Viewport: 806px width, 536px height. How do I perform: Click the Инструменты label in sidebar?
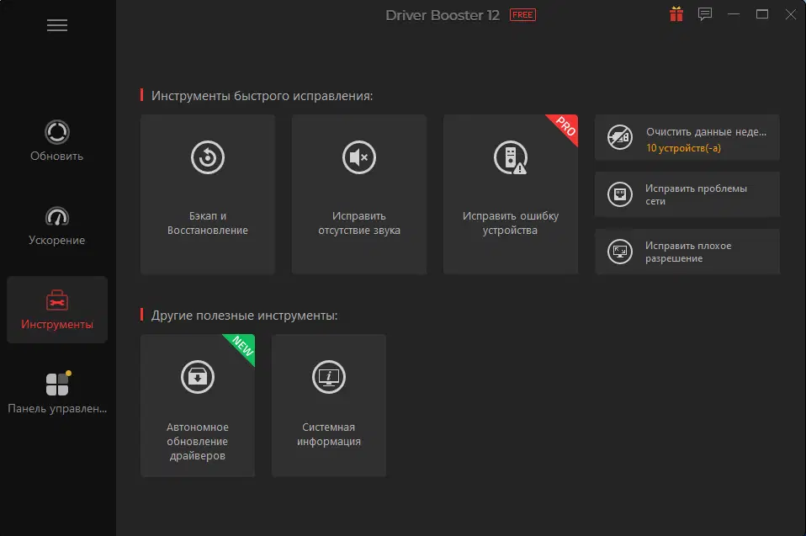point(57,324)
